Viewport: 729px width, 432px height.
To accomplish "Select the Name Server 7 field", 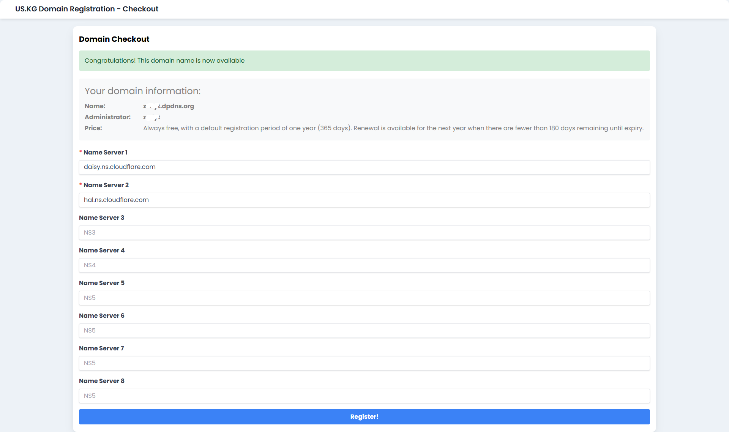I will tap(364, 363).
